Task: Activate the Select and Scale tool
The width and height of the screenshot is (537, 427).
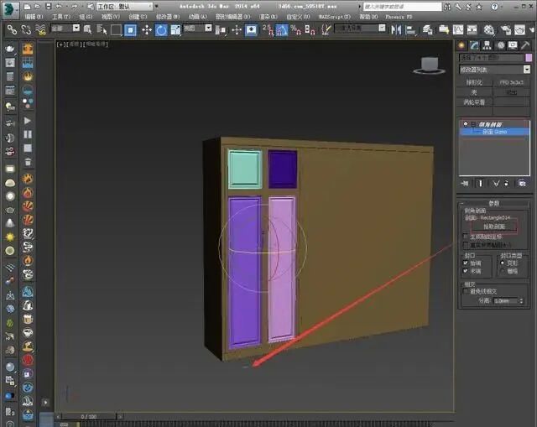Action: [x=175, y=30]
